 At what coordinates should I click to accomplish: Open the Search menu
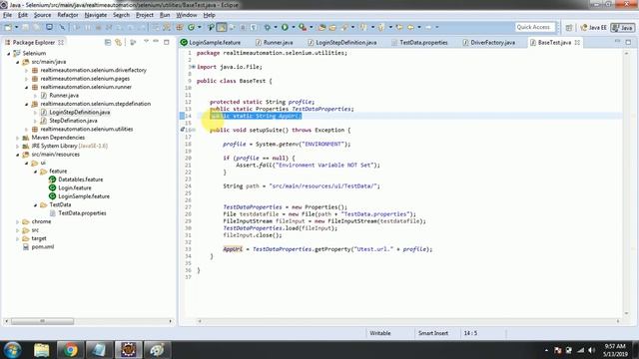(121, 15)
